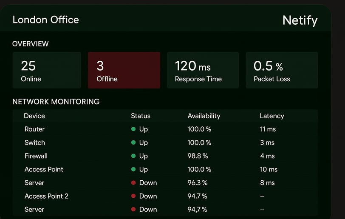Image resolution: width=345 pixels, height=219 pixels.
Task: Select the Firewall device name
Action: point(36,156)
